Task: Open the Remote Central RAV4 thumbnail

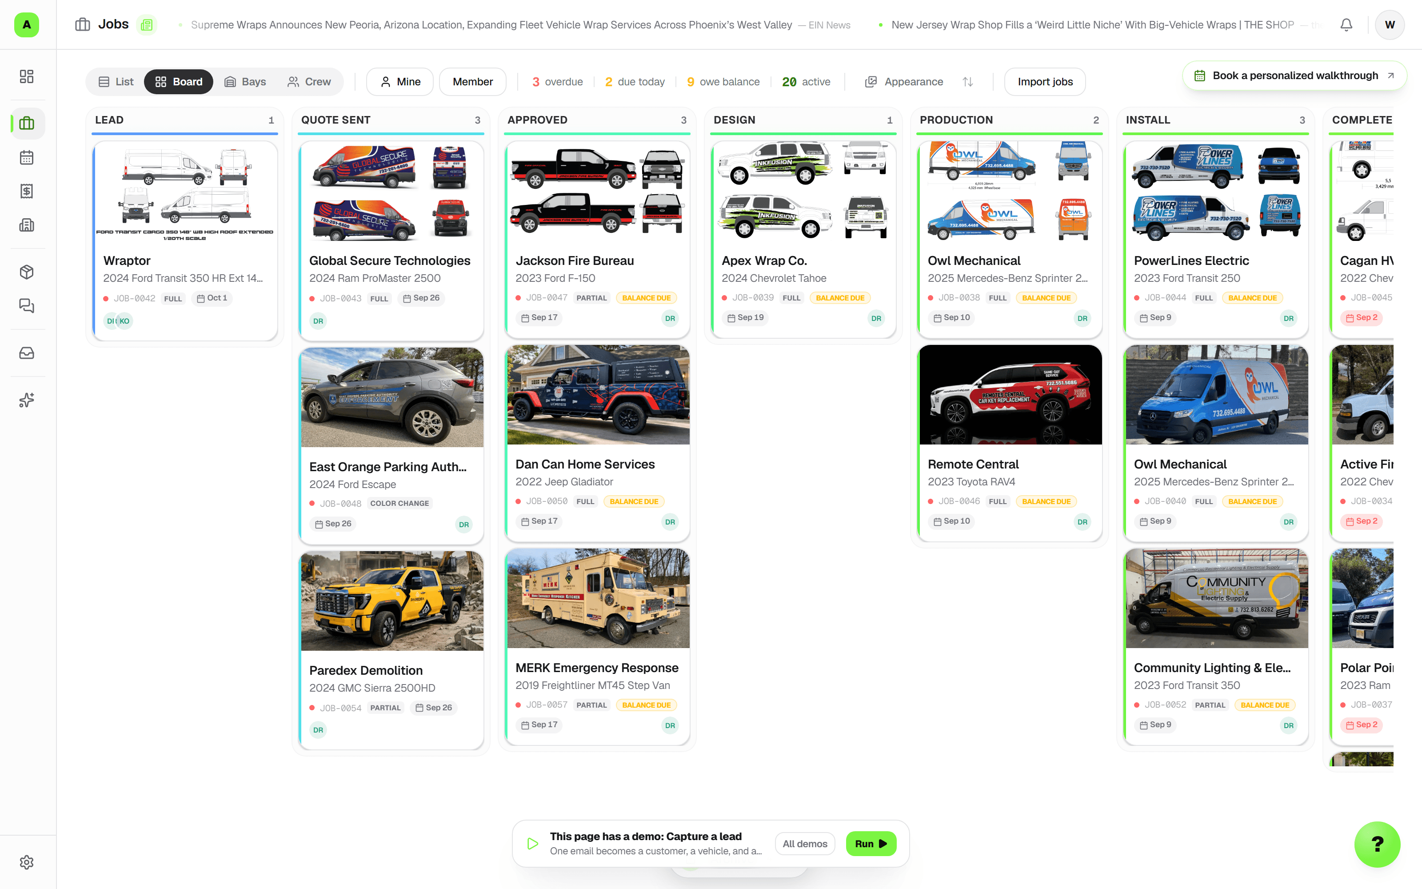Action: [x=1010, y=395]
